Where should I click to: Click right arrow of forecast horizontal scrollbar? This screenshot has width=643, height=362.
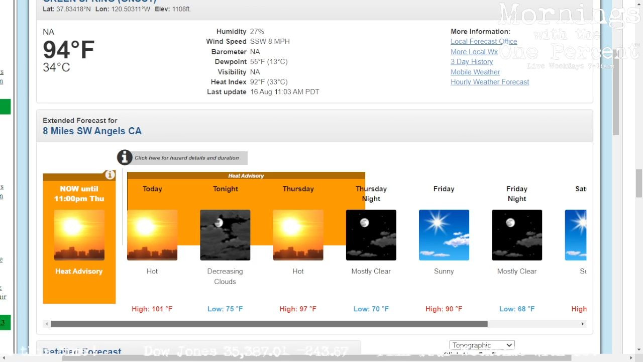[583, 324]
